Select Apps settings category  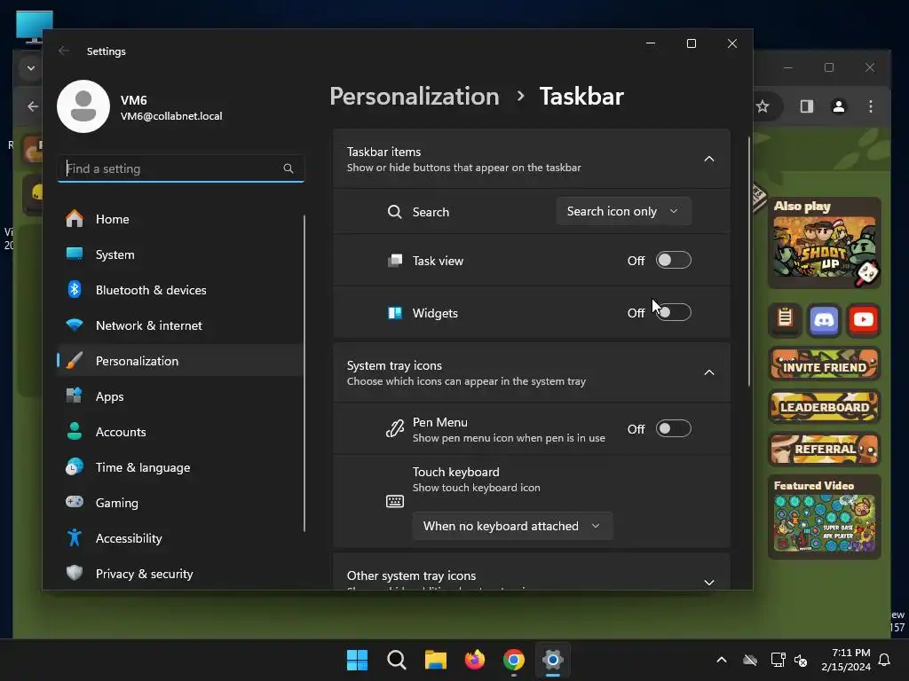pos(180,396)
